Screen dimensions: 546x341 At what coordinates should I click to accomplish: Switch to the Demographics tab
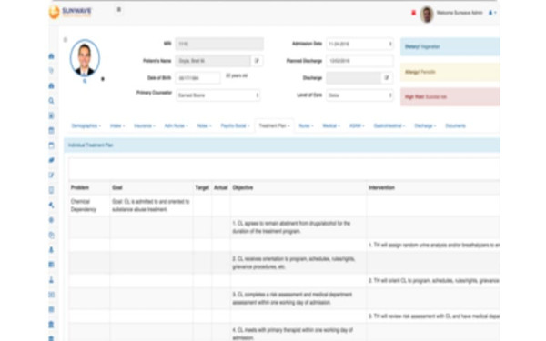(86, 126)
